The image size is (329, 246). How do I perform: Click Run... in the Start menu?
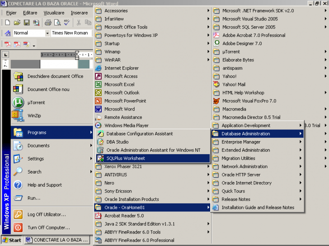(52, 198)
